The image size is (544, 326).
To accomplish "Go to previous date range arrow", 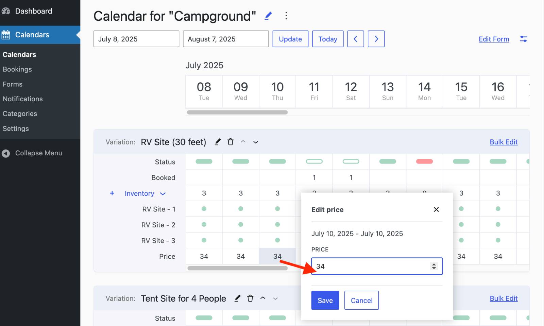I will [x=356, y=39].
